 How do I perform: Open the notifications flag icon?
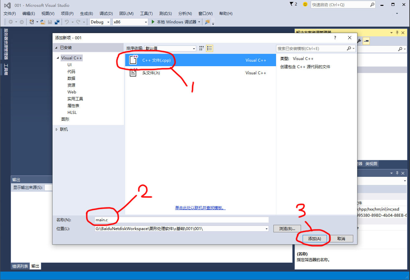tap(291, 4)
